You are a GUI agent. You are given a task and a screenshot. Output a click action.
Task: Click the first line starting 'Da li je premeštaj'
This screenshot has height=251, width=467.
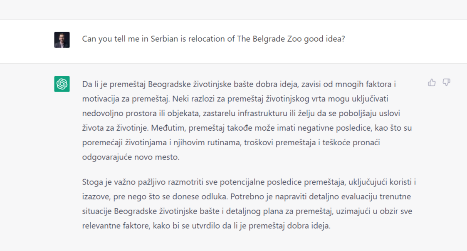(239, 84)
